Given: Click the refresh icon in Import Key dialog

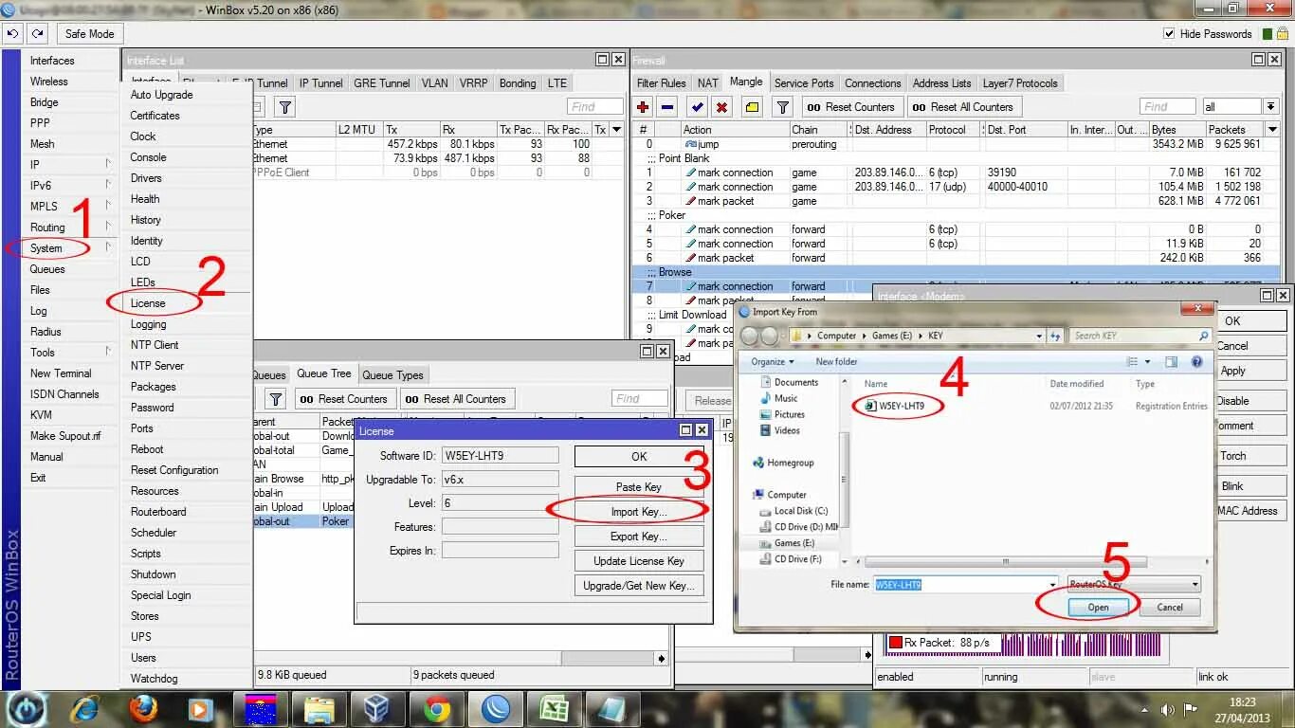Looking at the screenshot, I should pyautogui.click(x=1056, y=336).
